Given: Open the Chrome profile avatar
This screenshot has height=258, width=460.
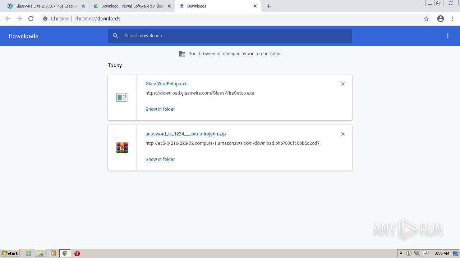Looking at the screenshot, I should (441, 19).
